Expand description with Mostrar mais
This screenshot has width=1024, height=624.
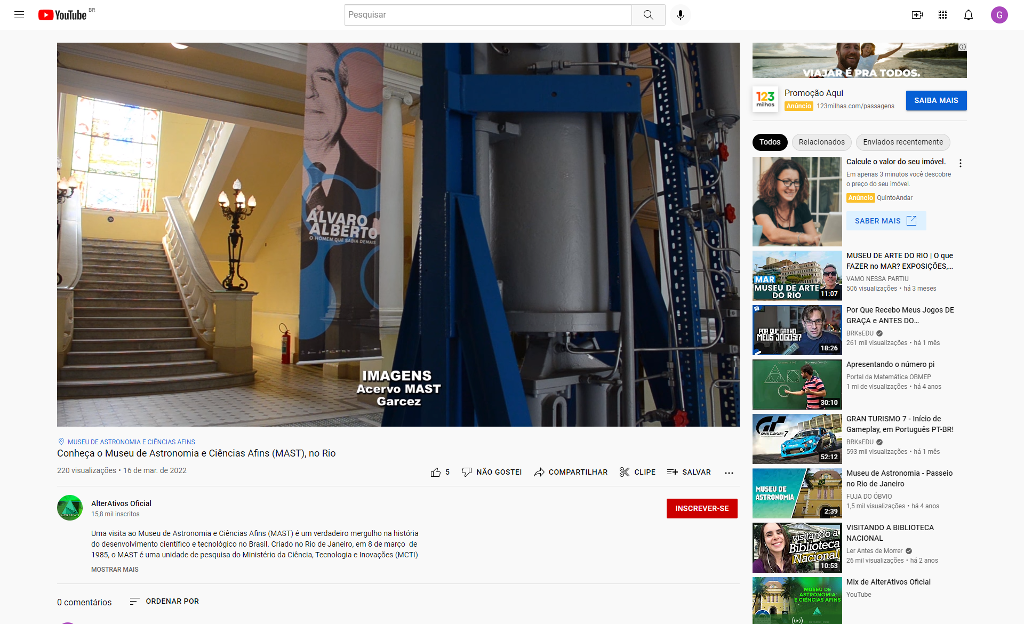[x=115, y=570]
